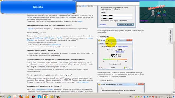The height and width of the screenshot is (98, 175).
Task: Click the 'голоса ВКонтакте' link
Action: point(90,38)
